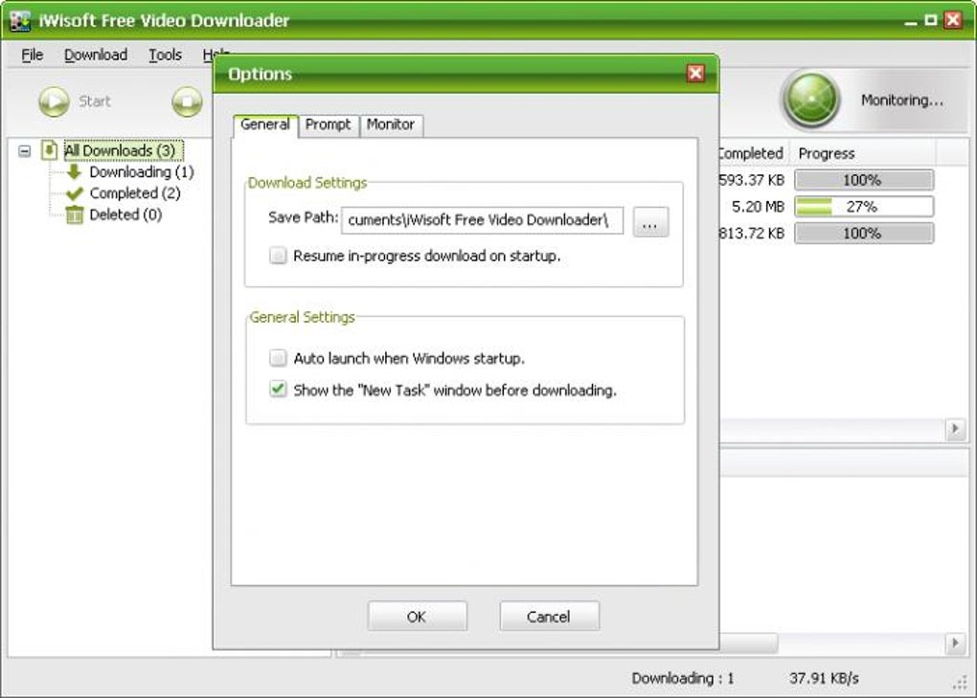This screenshot has height=698, width=977.
Task: Select Completed (2) in tree
Action: pos(135,193)
